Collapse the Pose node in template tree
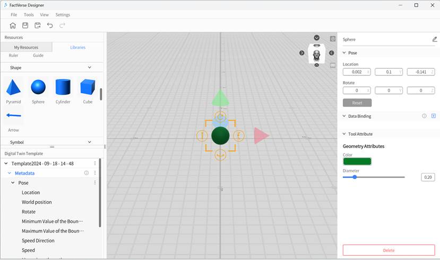The image size is (440, 260). (13, 183)
